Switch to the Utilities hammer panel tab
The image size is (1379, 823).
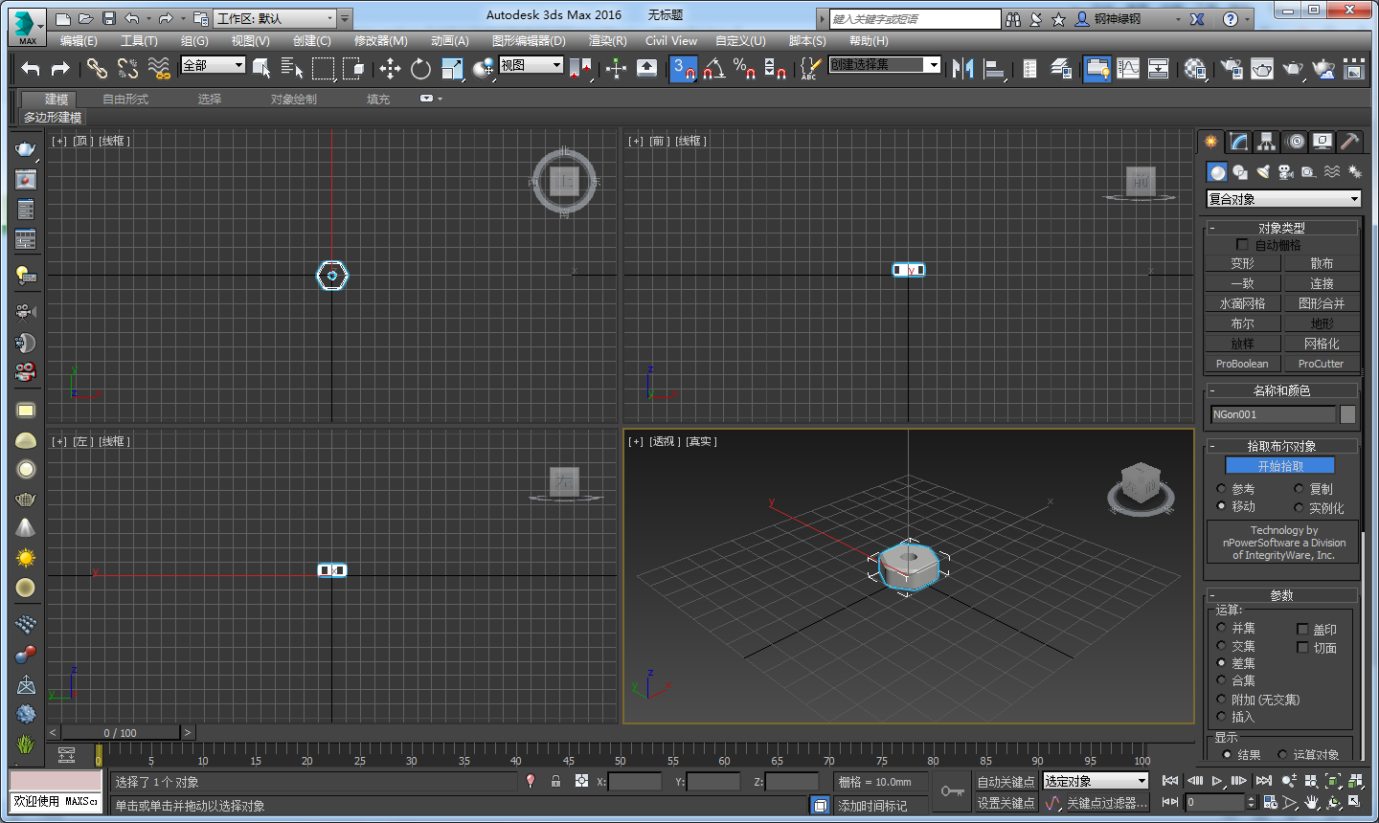1349,142
